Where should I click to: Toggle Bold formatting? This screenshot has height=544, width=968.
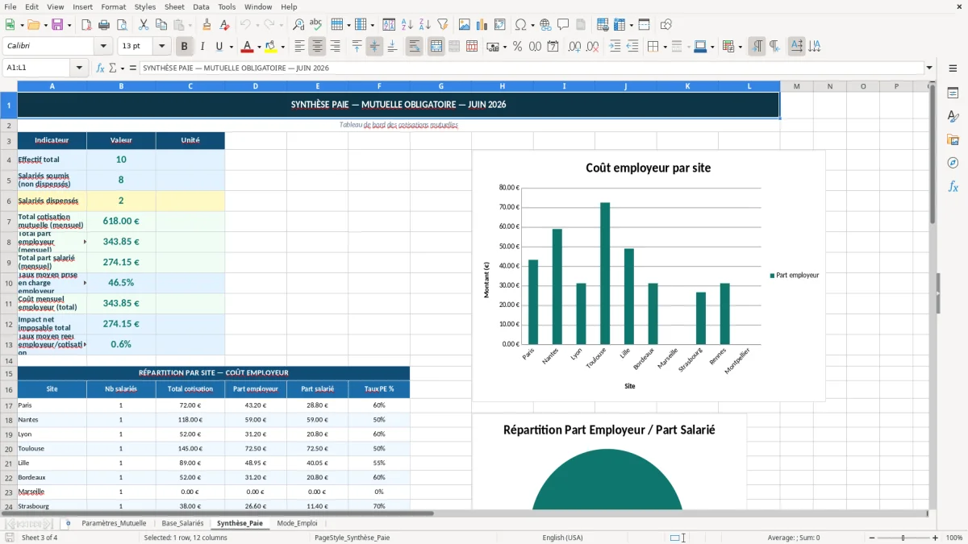(185, 47)
